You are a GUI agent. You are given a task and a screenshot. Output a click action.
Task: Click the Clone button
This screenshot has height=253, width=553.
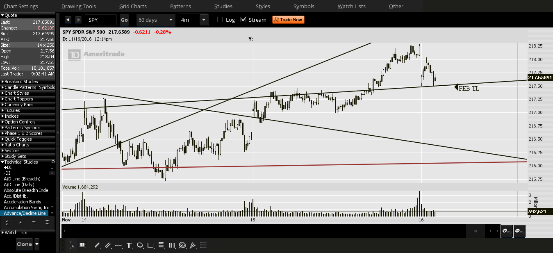[24, 244]
